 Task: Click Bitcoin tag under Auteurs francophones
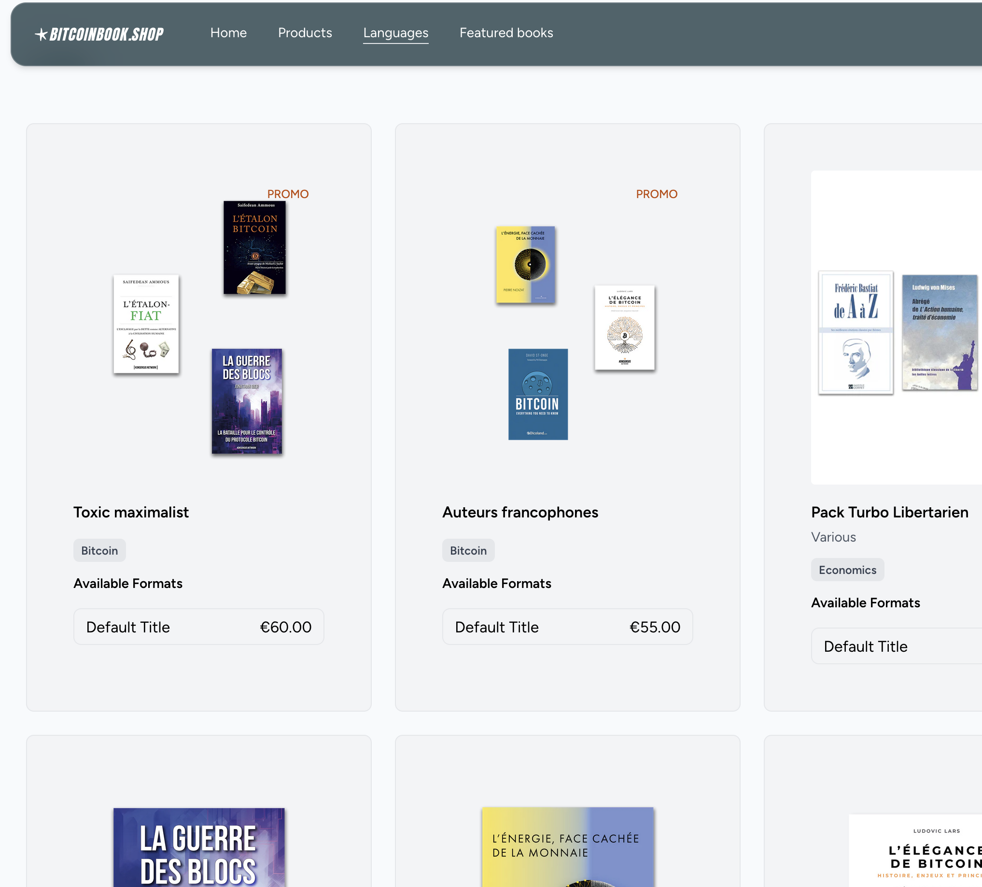468,550
